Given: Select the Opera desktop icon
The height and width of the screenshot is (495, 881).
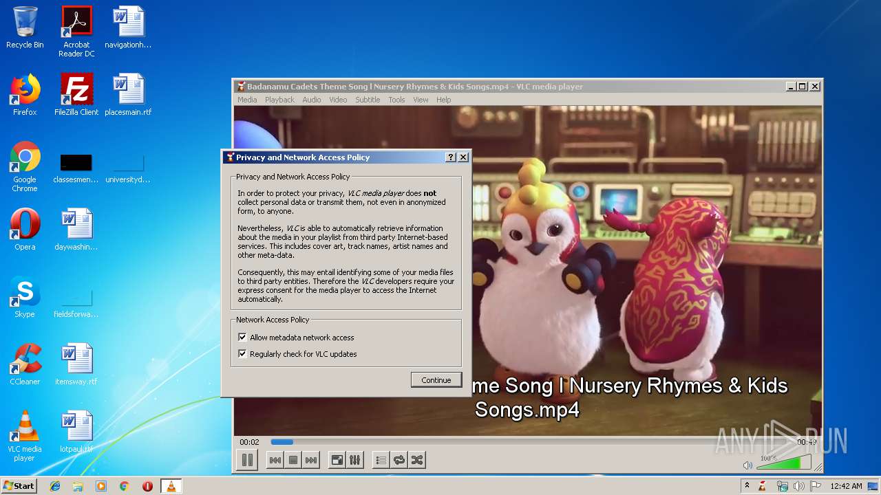Looking at the screenshot, I should (x=25, y=230).
